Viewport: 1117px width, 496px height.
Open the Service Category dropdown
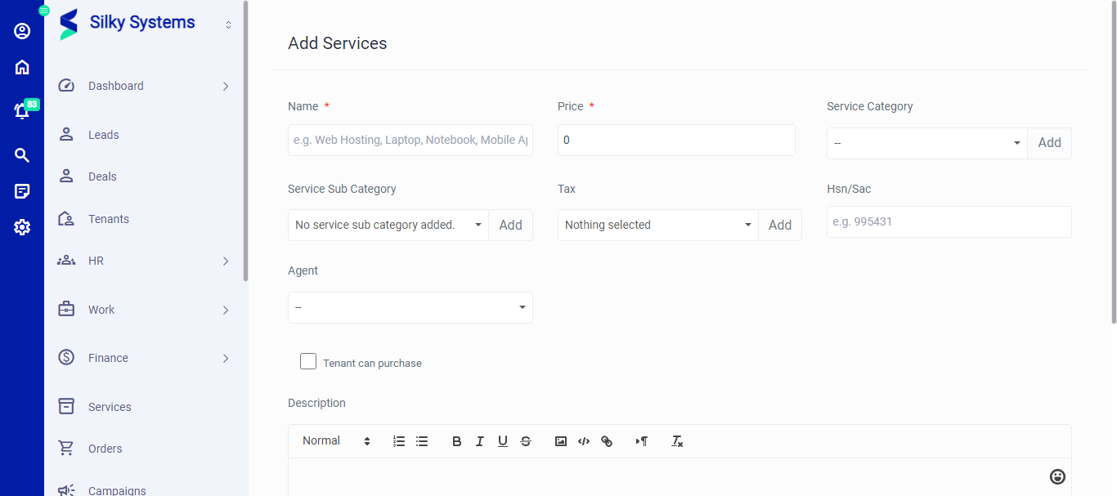click(926, 143)
